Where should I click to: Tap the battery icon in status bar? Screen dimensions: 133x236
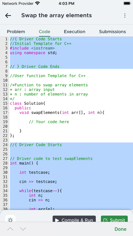point(127,3)
